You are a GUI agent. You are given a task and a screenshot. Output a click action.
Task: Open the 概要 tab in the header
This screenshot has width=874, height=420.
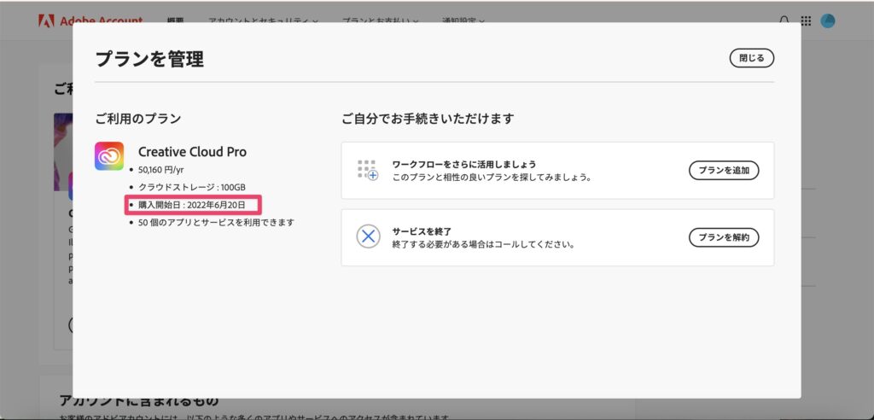point(175,21)
